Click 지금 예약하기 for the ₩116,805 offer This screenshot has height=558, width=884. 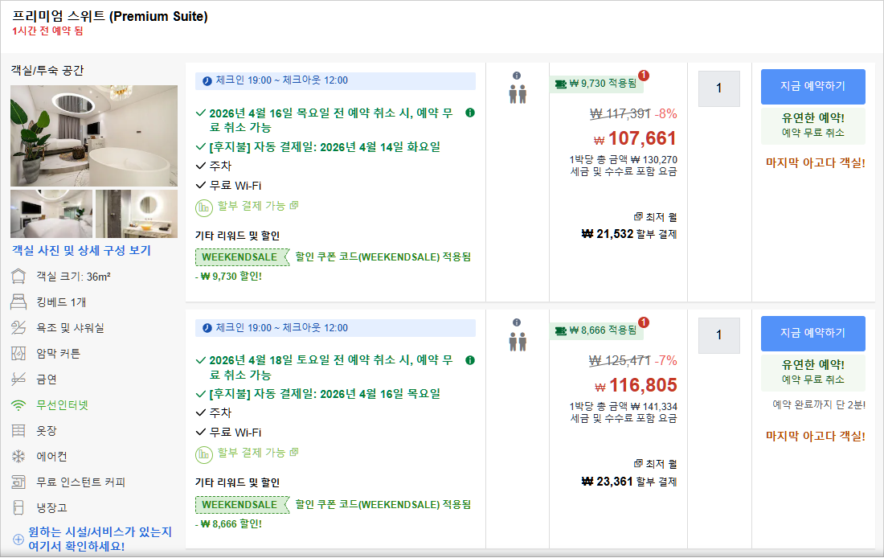[x=812, y=333]
